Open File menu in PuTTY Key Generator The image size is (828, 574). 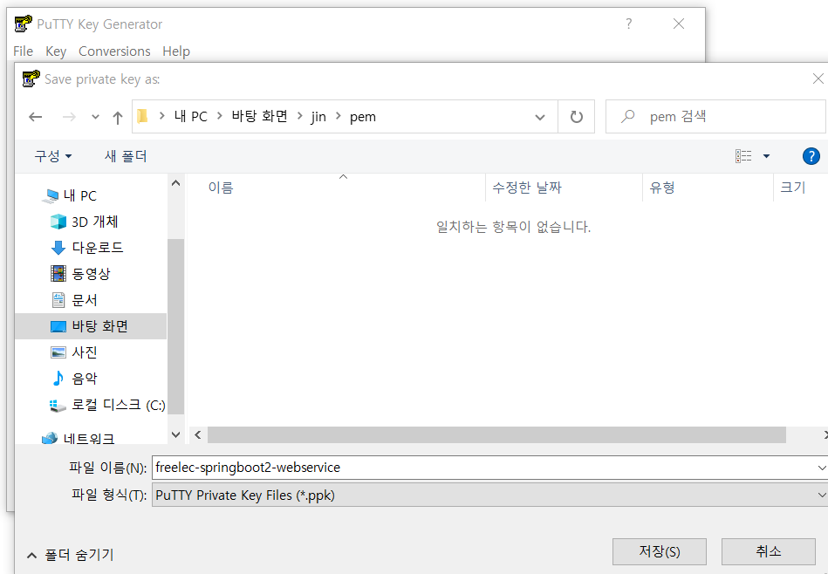coord(24,51)
